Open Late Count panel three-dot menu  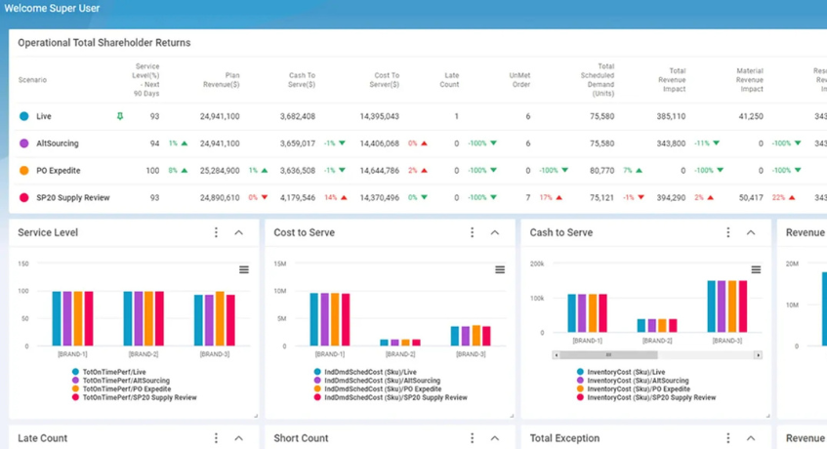217,438
